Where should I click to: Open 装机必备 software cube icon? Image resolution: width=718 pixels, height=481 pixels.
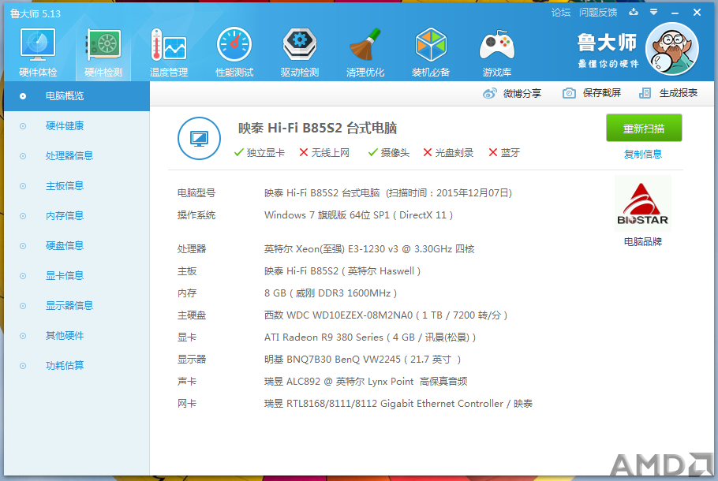[x=431, y=52]
